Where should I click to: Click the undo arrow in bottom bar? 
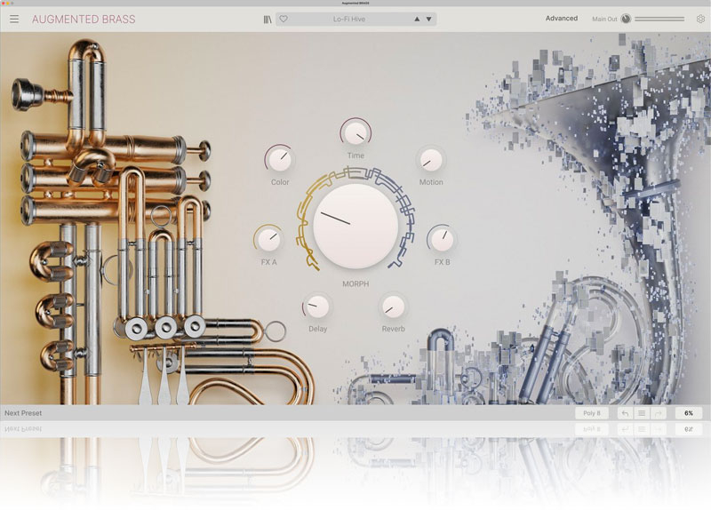pos(624,413)
